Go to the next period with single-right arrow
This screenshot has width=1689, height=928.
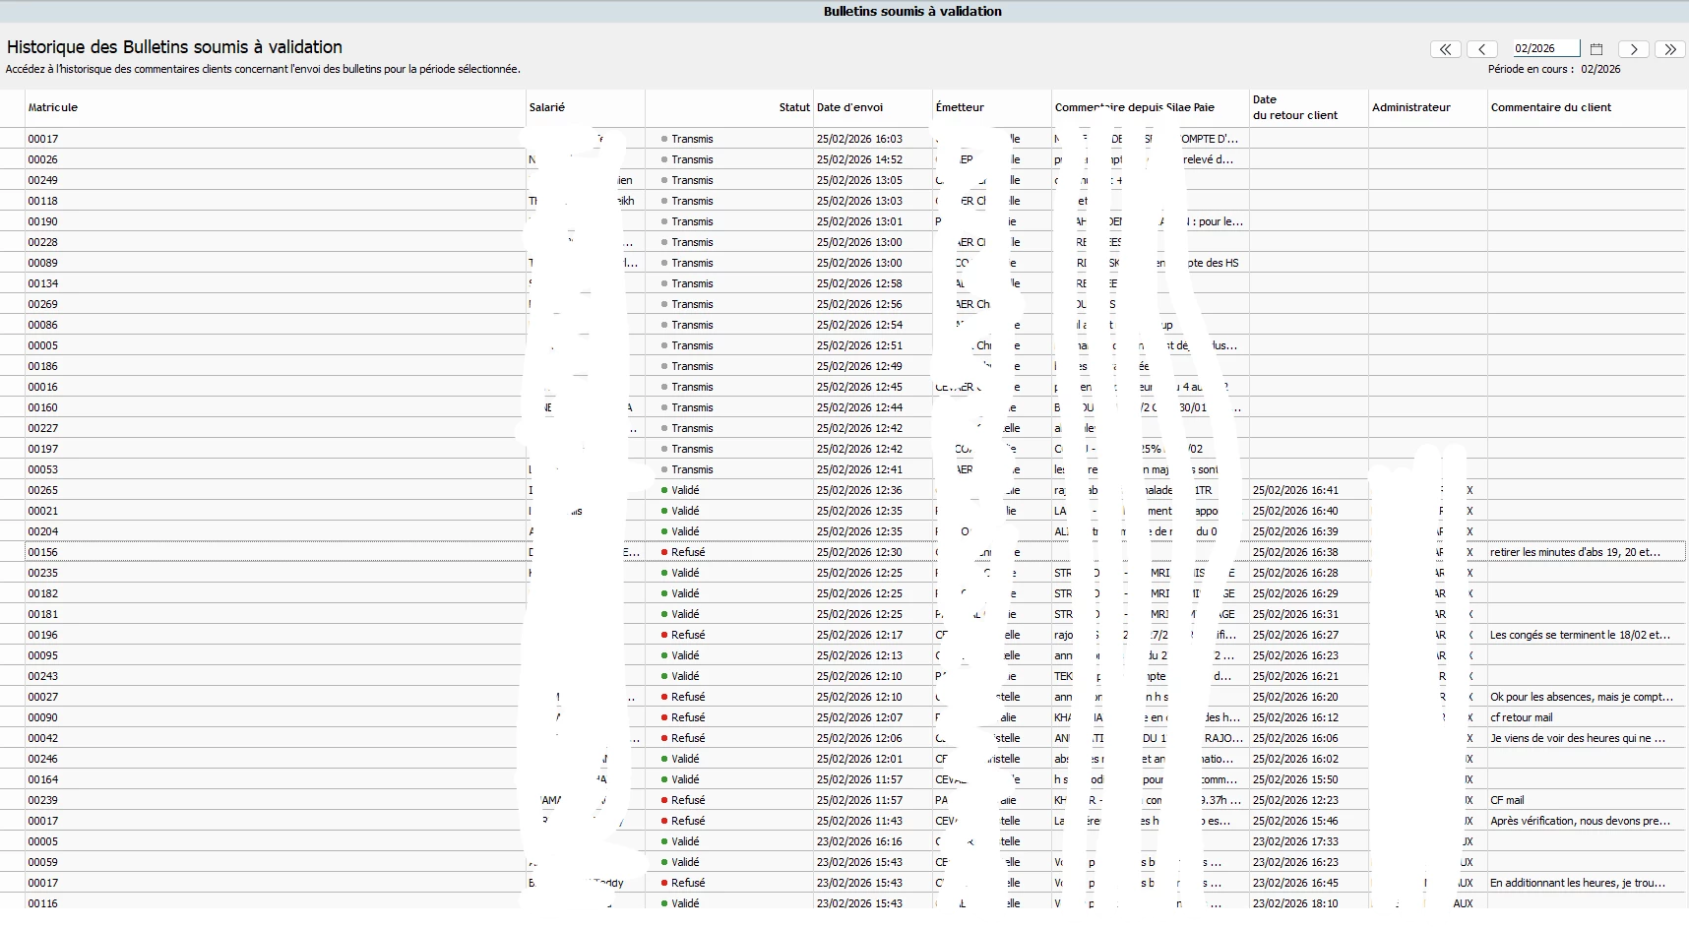1634,49
